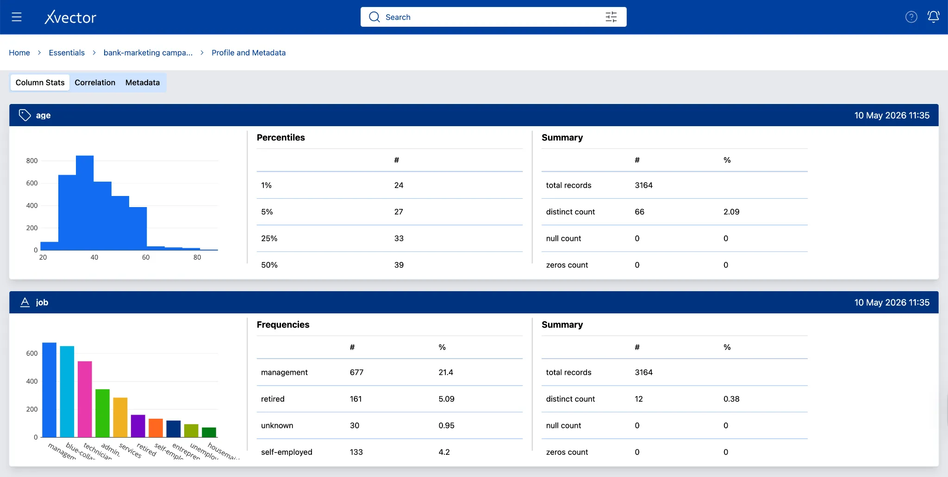Click the age card timestamp 10 May 2026 11:35

click(x=892, y=115)
